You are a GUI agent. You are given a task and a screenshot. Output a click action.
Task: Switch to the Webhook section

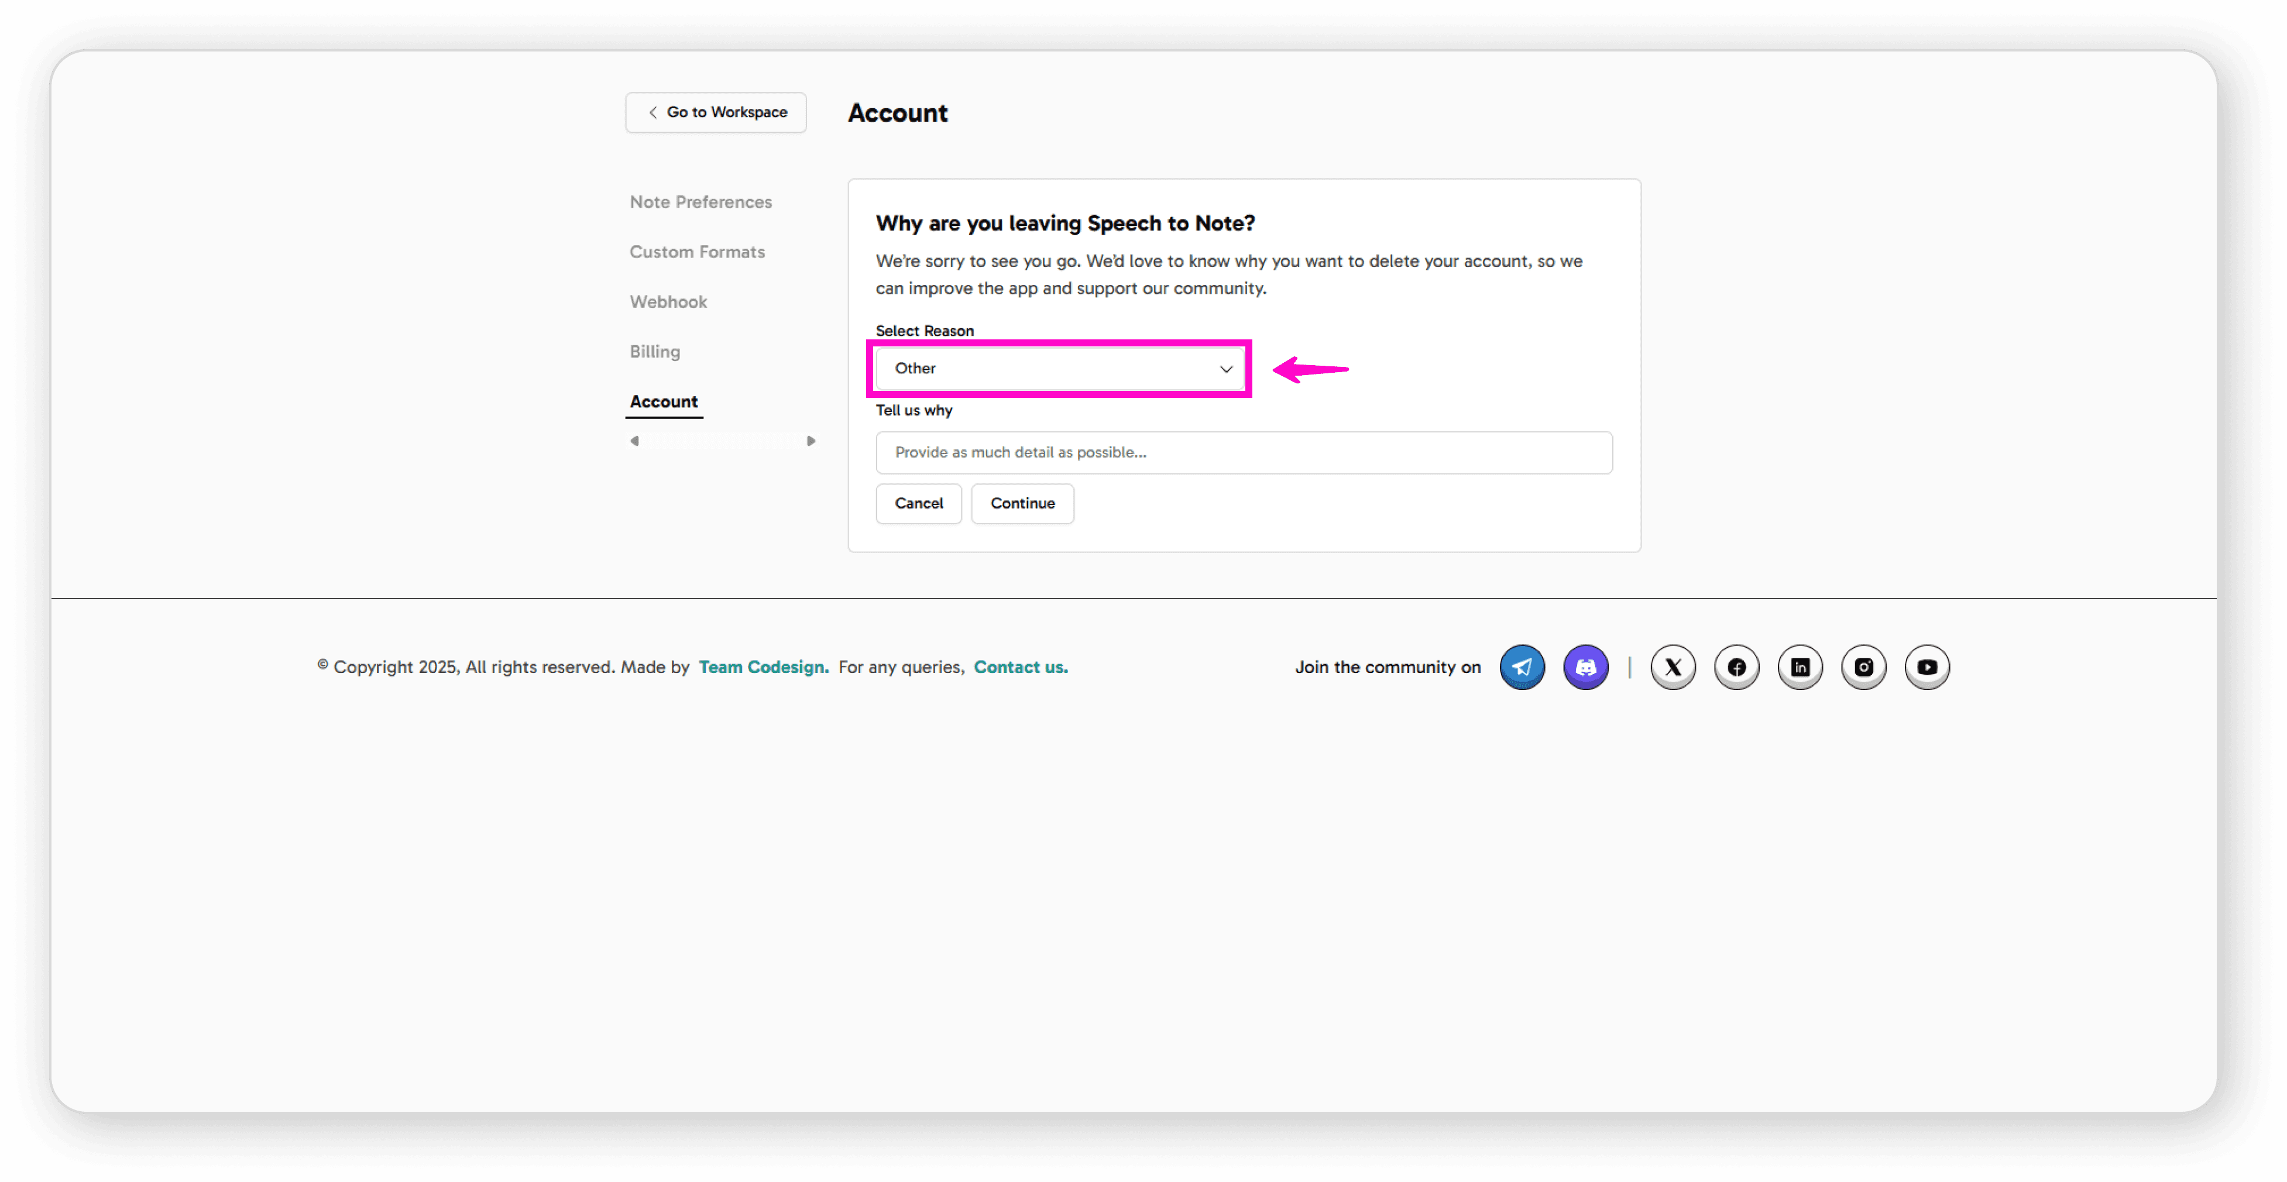tap(668, 302)
